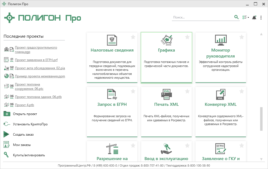268x169 pixels.
Task: Open the Монитор руководителя chart icon
Action: [x=220, y=40]
